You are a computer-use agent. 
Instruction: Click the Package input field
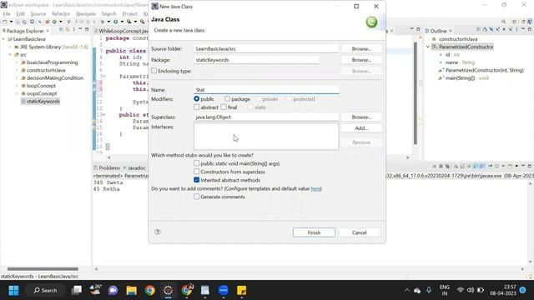click(256, 60)
